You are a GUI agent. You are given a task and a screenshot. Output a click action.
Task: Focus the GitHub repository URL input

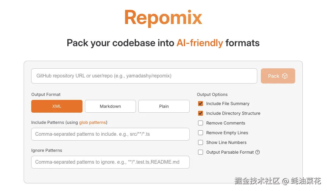click(x=144, y=76)
